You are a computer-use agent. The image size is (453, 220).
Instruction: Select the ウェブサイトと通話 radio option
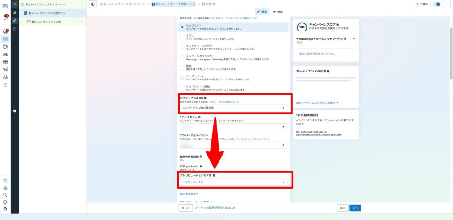[x=182, y=88]
